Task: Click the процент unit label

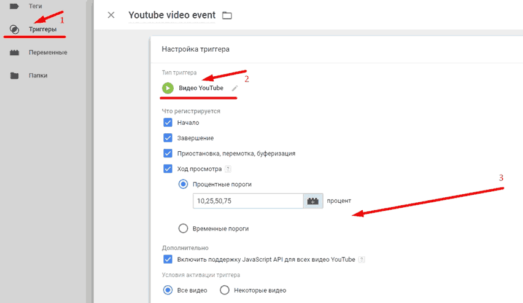Action: [x=339, y=201]
